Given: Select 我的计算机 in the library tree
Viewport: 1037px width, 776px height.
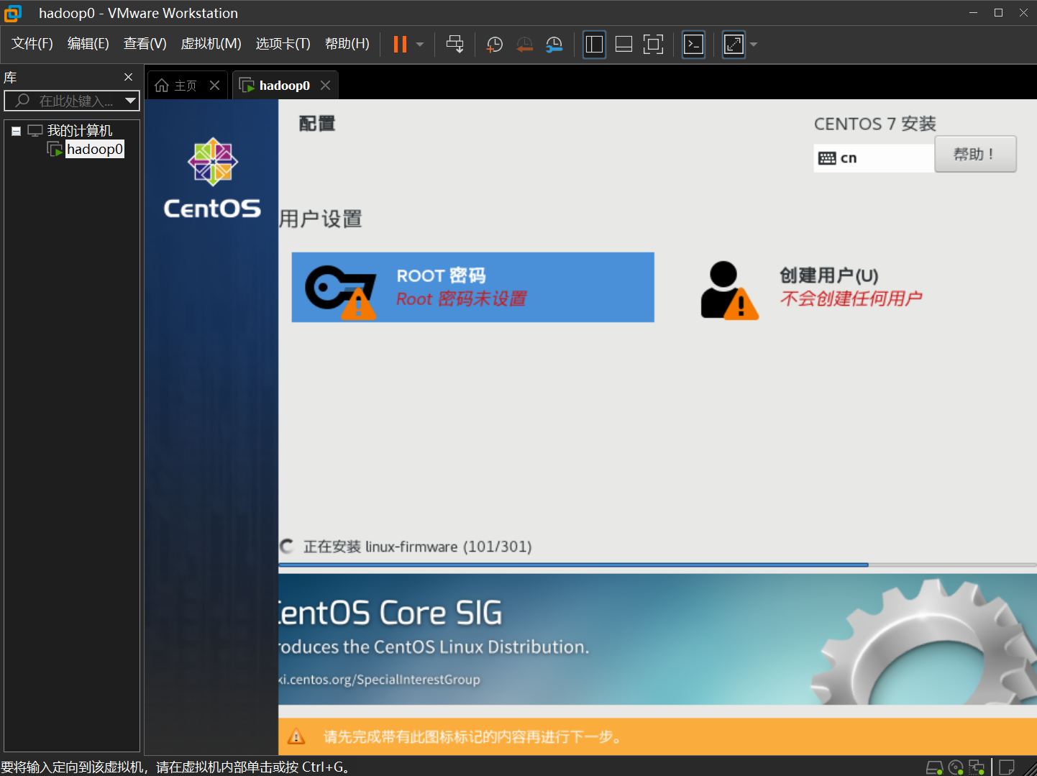Looking at the screenshot, I should (x=80, y=131).
